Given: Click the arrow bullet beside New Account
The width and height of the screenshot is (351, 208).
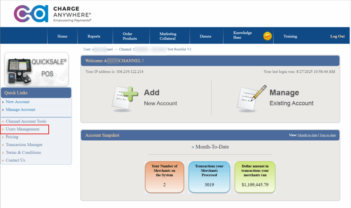Looking at the screenshot, I should (3, 102).
